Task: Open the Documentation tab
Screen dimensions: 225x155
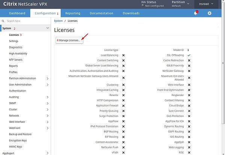Action: pyautogui.click(x=101, y=13)
